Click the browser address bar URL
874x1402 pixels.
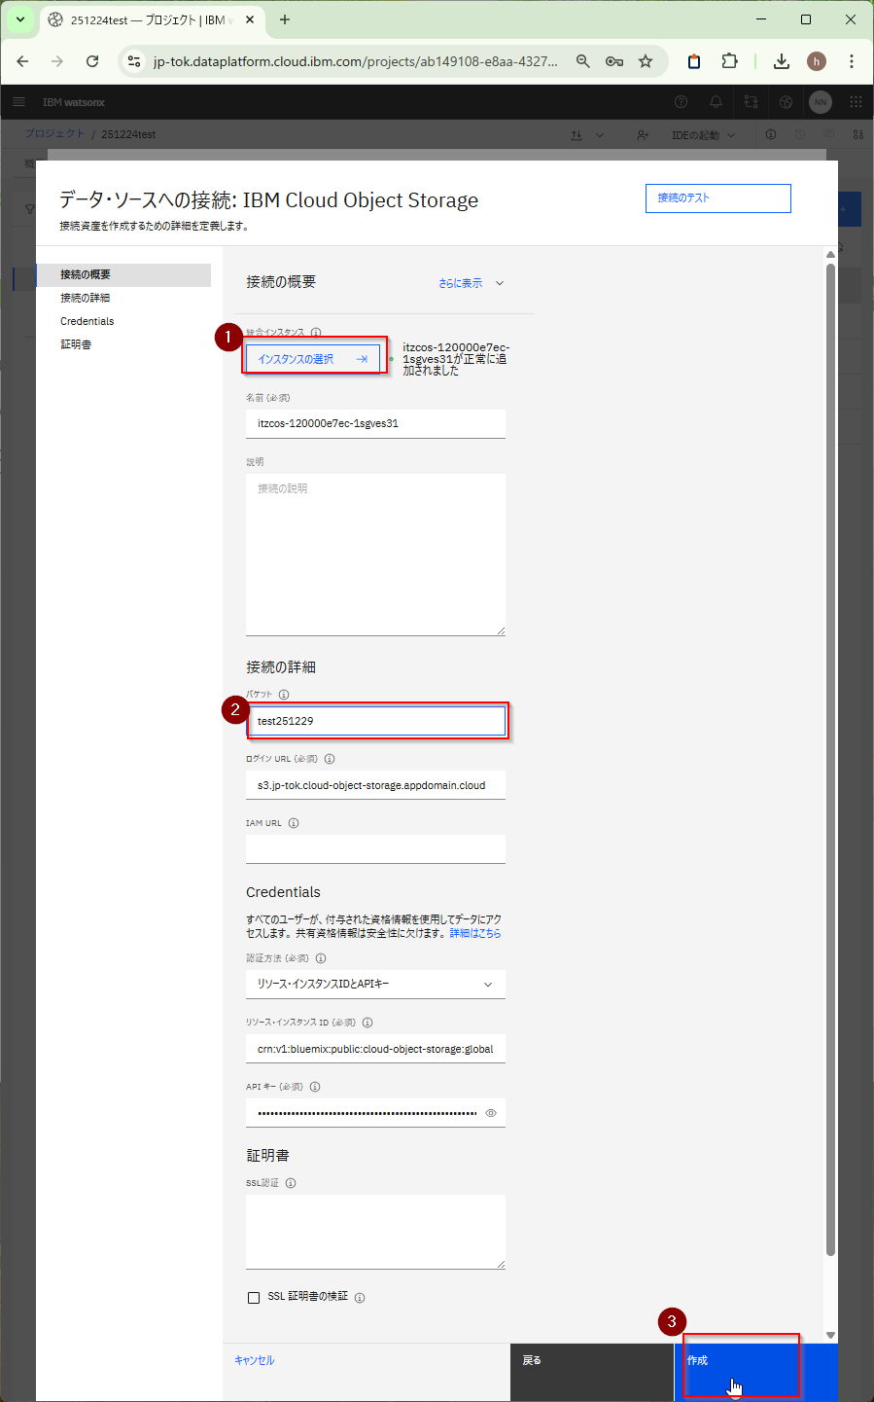356,61
